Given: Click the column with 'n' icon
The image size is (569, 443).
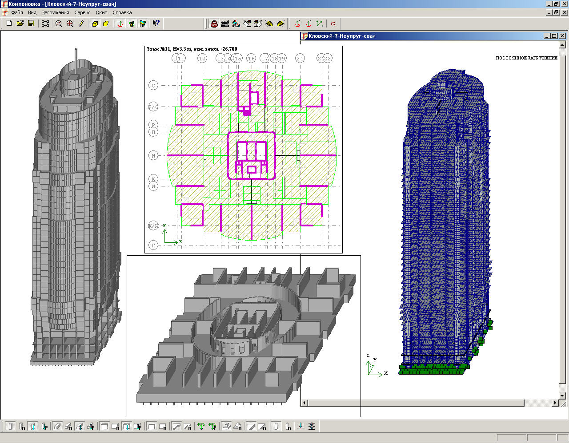Looking at the screenshot, I should (x=22, y=427).
